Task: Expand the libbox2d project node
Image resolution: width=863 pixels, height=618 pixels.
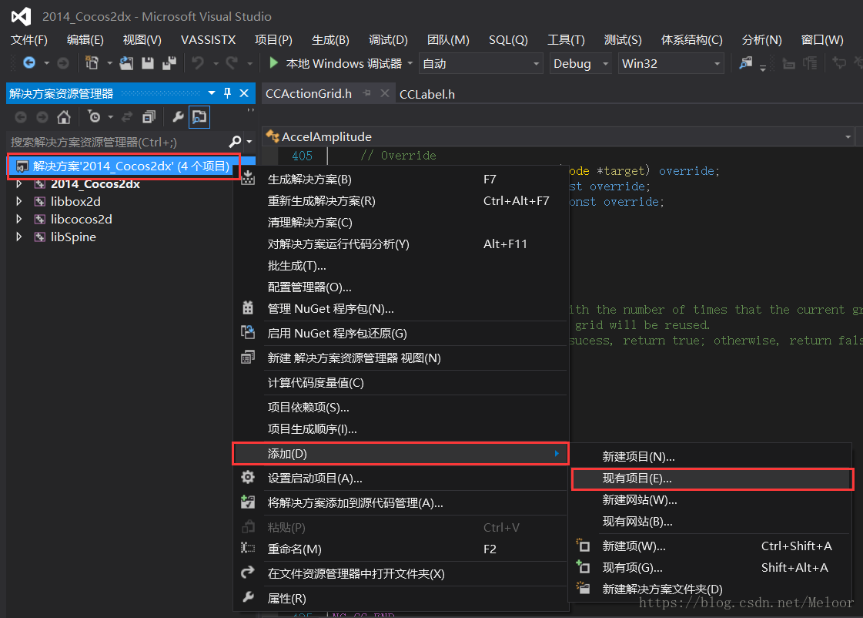Action: (x=18, y=202)
